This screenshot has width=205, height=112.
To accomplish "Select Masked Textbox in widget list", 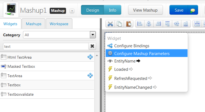I will (x=47, y=66).
